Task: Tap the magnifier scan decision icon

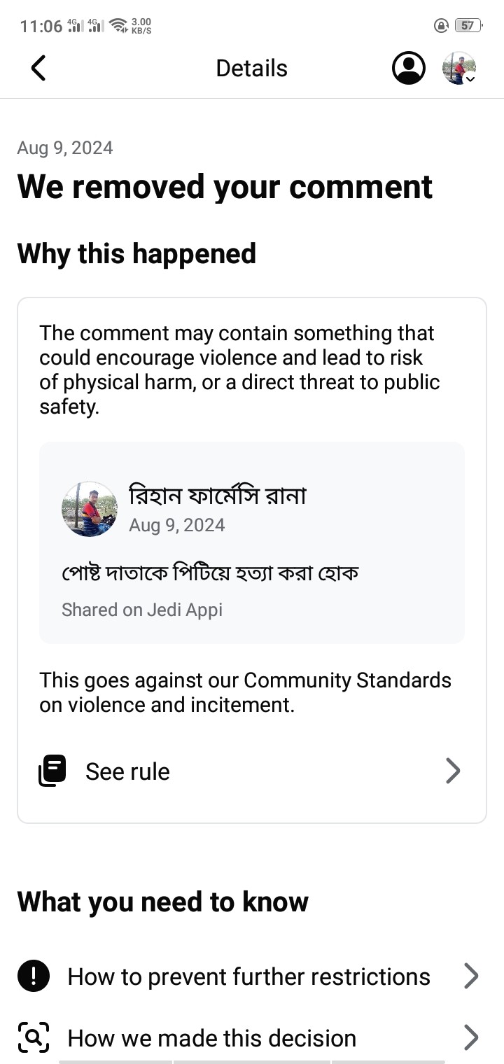Action: point(33,1037)
